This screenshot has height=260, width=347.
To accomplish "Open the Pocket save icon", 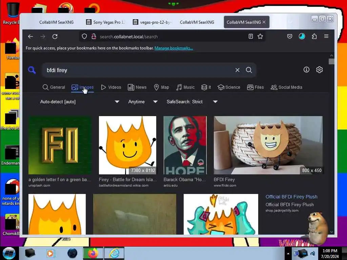I will point(290,36).
